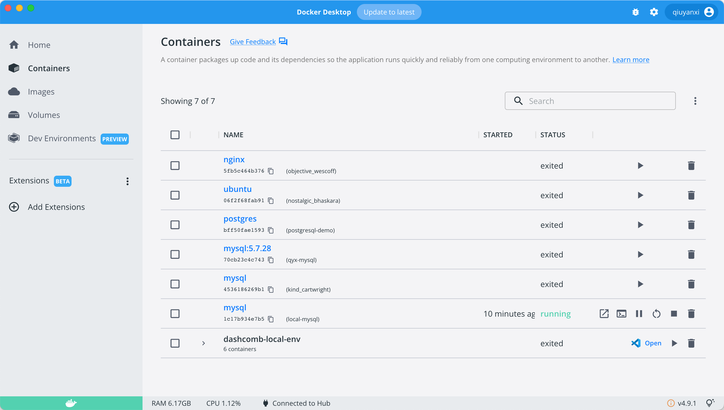Screen dimensions: 724x410
Task: Open dashcomb-local-env in VS Code
Action: 646,343
